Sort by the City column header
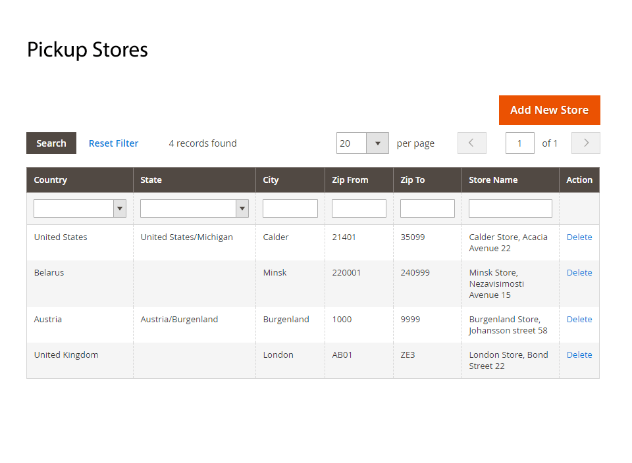Viewport: 632px width, 463px height. (271, 180)
